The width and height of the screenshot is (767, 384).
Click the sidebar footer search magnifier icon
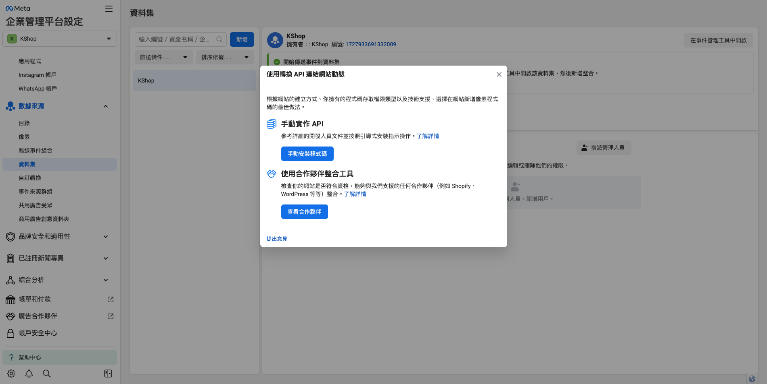(x=47, y=374)
